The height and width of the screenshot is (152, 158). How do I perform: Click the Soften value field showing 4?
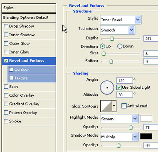pyautogui.click(x=151, y=61)
